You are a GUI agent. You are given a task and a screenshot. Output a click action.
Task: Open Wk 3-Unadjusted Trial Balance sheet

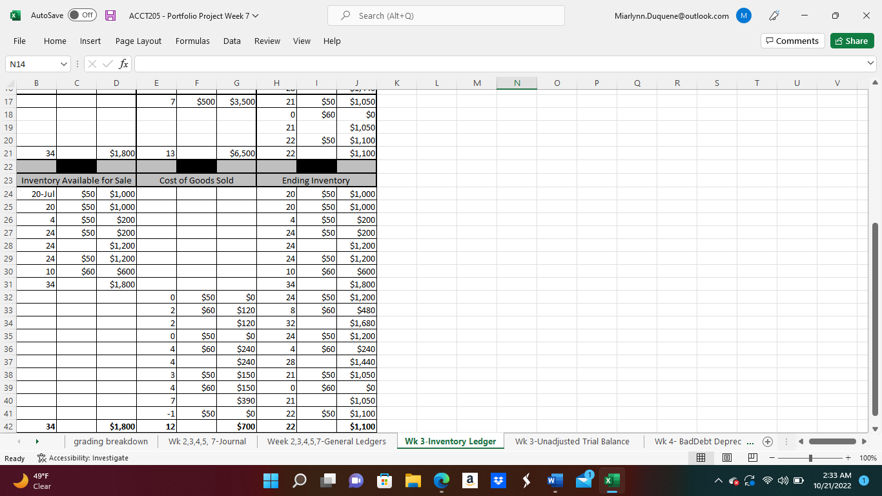[572, 441]
